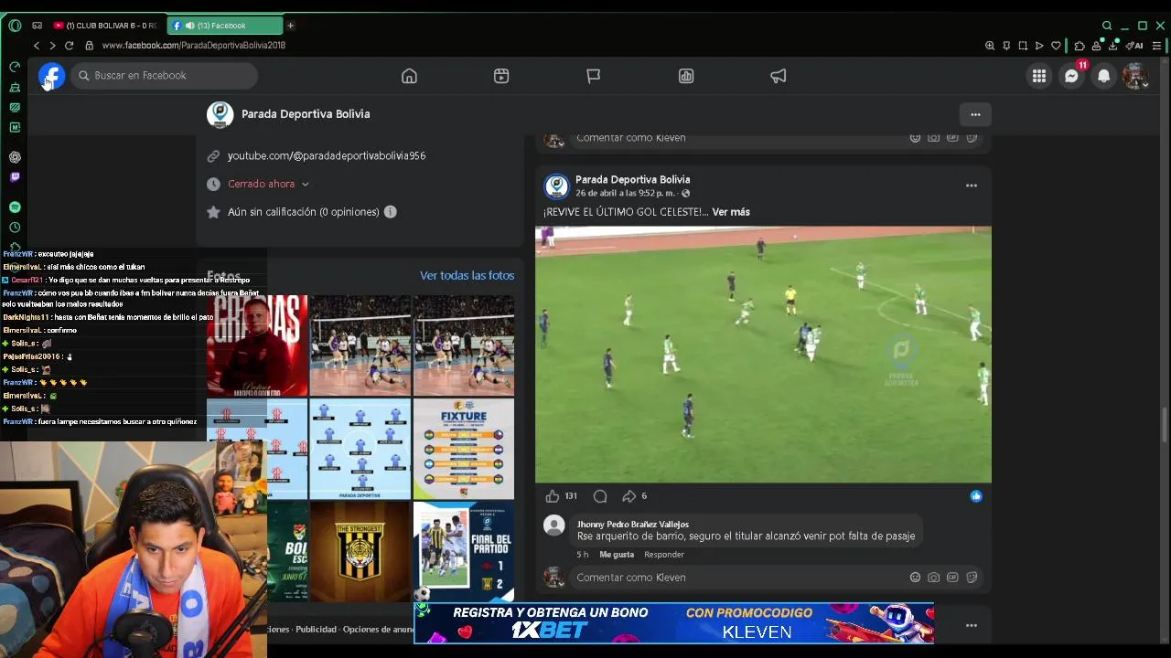Open Twitch from the Opera sidebar
This screenshot has height=658, width=1171.
[x=15, y=177]
